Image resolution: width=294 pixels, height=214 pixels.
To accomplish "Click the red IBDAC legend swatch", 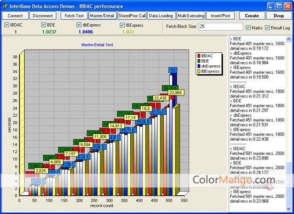I will click(x=199, y=56).
